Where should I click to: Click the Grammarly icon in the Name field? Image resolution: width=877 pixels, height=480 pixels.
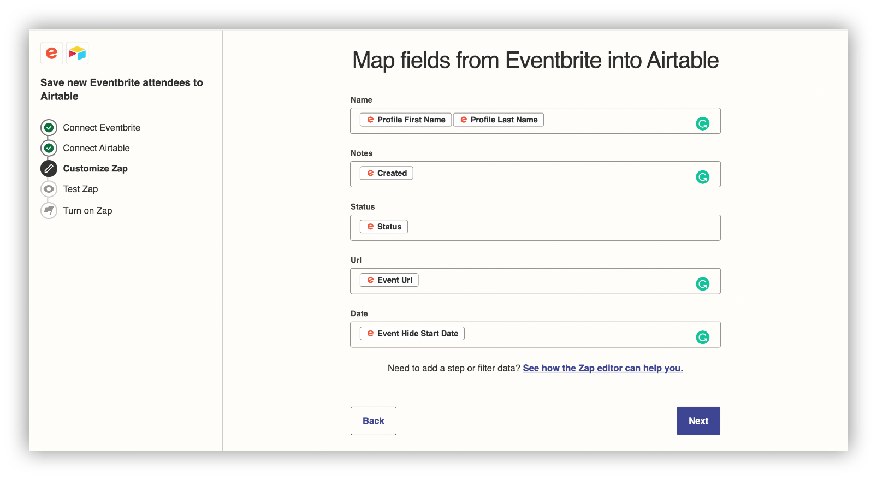coord(702,123)
